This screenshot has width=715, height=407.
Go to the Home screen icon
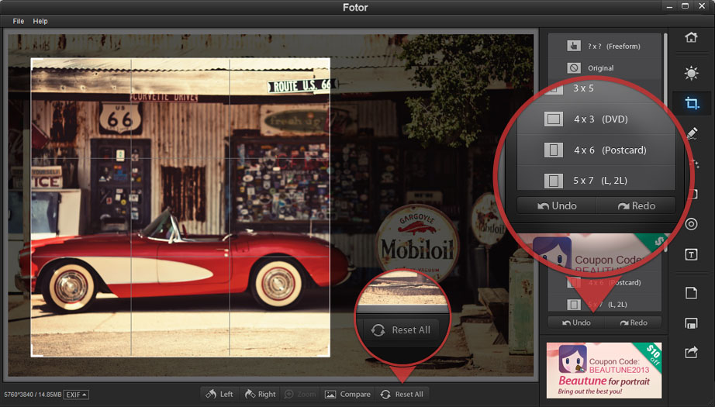(691, 38)
